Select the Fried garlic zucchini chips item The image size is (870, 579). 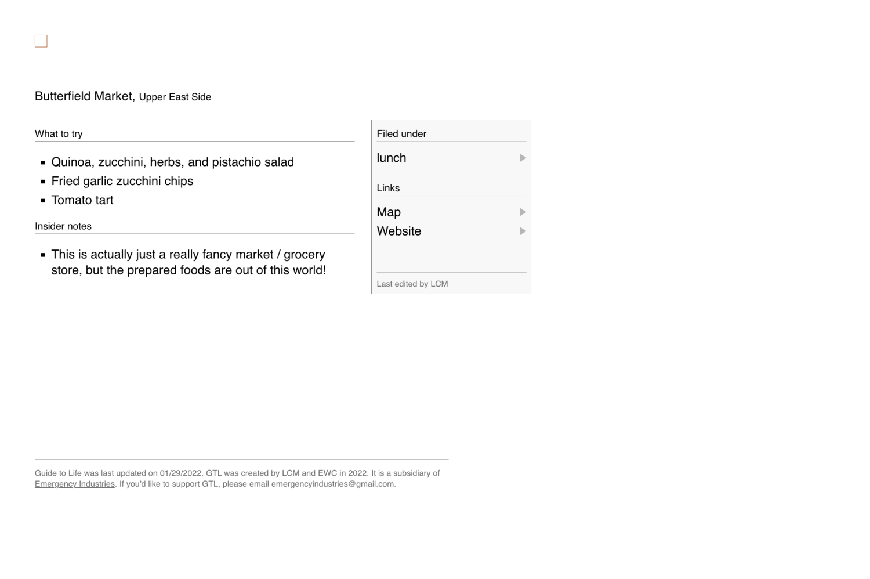click(x=122, y=182)
